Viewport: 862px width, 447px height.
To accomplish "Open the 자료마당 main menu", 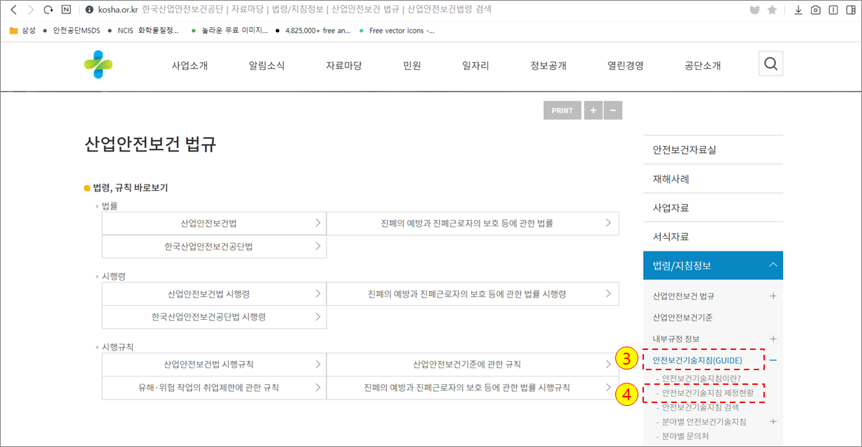I will point(344,66).
